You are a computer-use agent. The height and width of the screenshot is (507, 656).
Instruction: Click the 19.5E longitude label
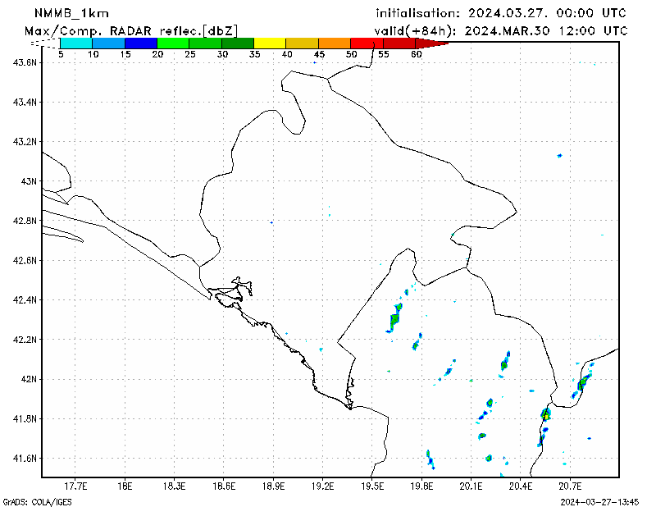[372, 486]
